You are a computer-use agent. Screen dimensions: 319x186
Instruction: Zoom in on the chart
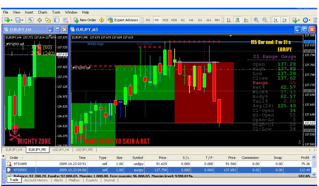256,20
